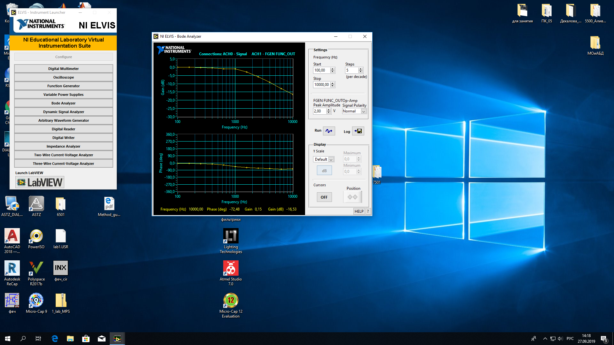Screen dimensions: 614x345
Task: Select the AutoCAD 2018 desktop icon
Action: [x=12, y=241]
